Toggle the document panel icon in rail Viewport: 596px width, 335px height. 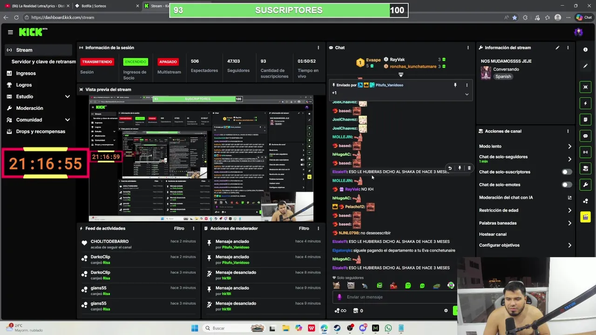click(x=585, y=120)
